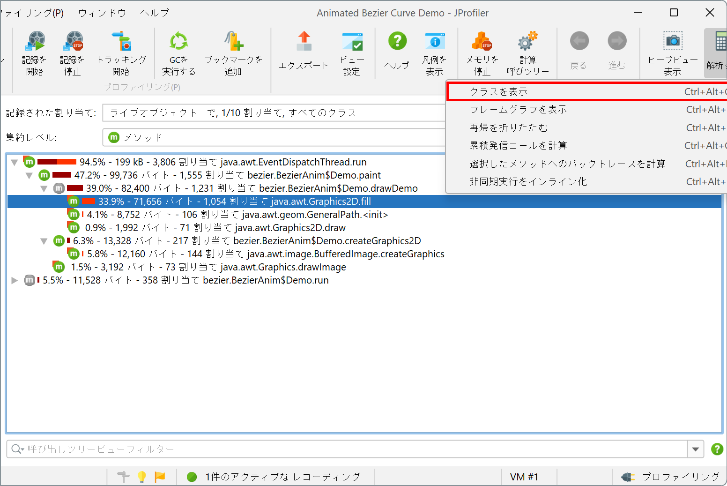Open the ヘルプ (help) toolbar icon
727x486 pixels.
click(x=397, y=42)
